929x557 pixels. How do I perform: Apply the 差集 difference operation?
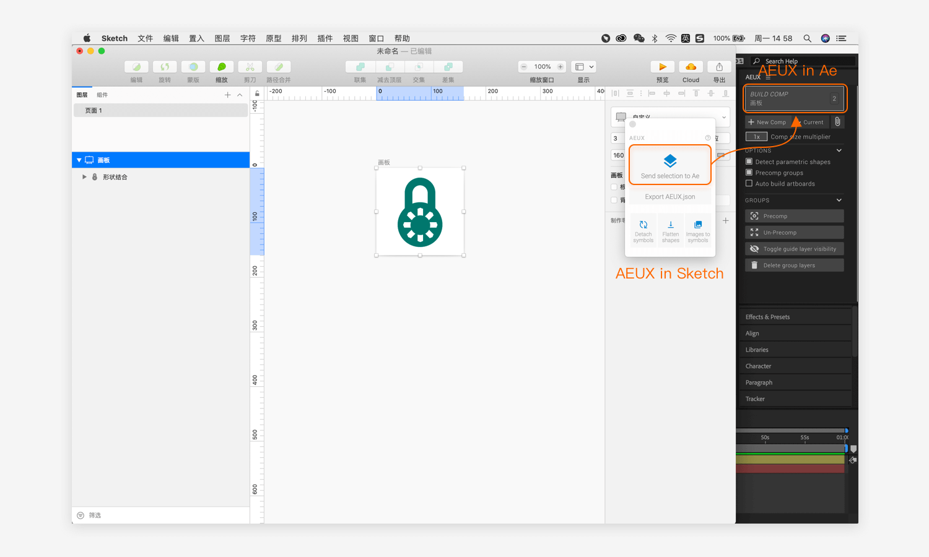(x=448, y=67)
